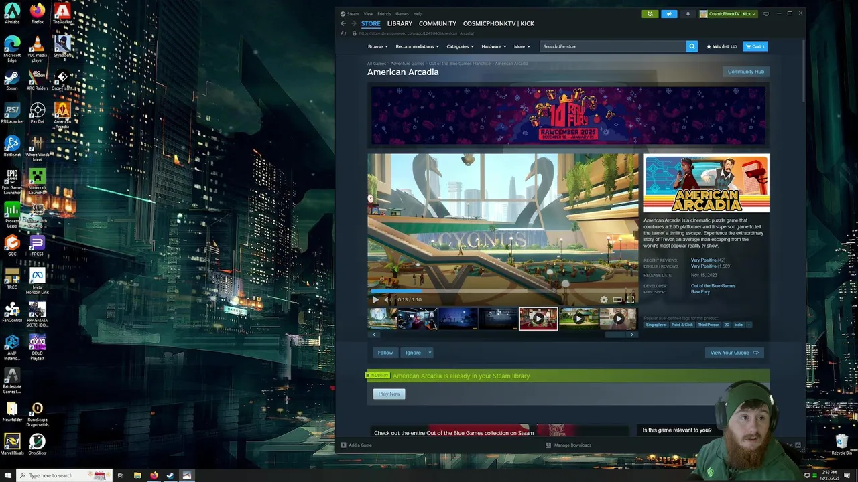Open developer Out of the Blue Games link
858x482 pixels.
click(x=713, y=286)
